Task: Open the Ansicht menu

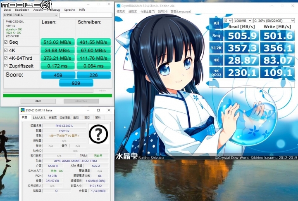Action: [x=38, y=9]
